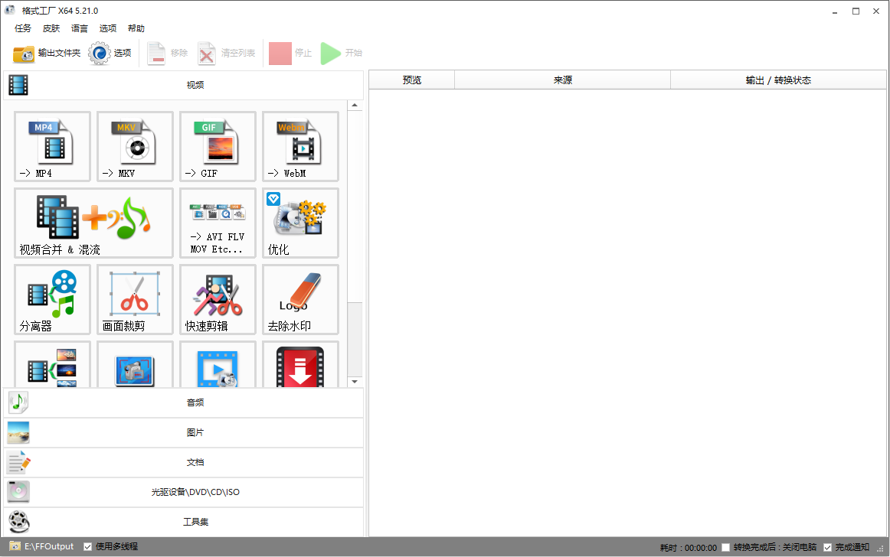This screenshot has height=557, width=890.
Task: Open the 任务 menu
Action: [x=23, y=28]
